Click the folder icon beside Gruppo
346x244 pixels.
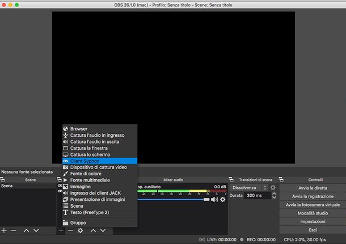tap(66, 222)
